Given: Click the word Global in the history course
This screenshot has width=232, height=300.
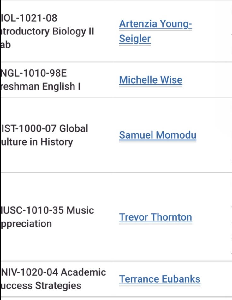Looking at the screenshot, I should click(74, 128).
